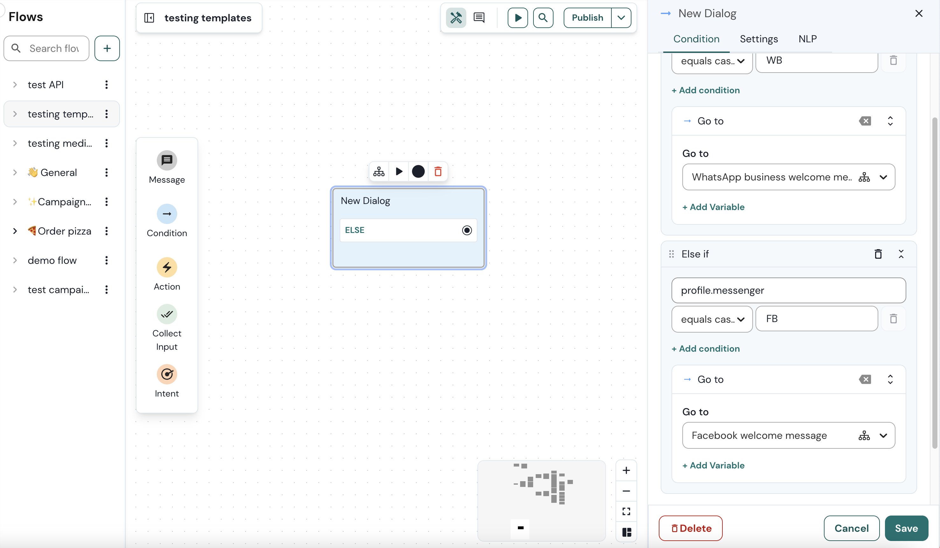Select the Condition node tool
The width and height of the screenshot is (940, 548).
167,220
